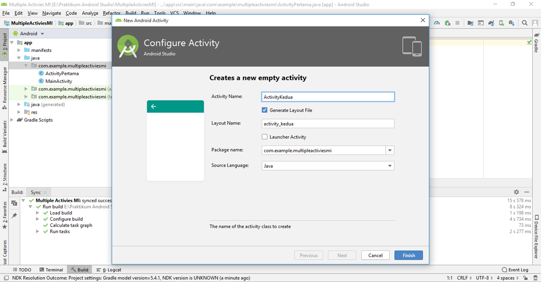Screen dimensions: 541x282
Task: Collapse the Run build node
Action: click(x=30, y=207)
